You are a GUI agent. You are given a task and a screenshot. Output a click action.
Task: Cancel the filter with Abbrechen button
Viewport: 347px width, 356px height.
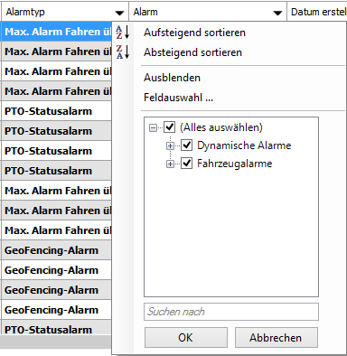pos(277,337)
